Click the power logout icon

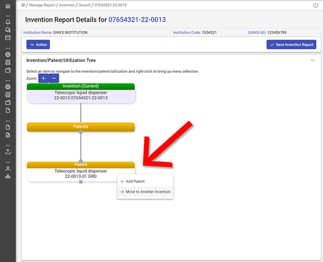(316, 5)
